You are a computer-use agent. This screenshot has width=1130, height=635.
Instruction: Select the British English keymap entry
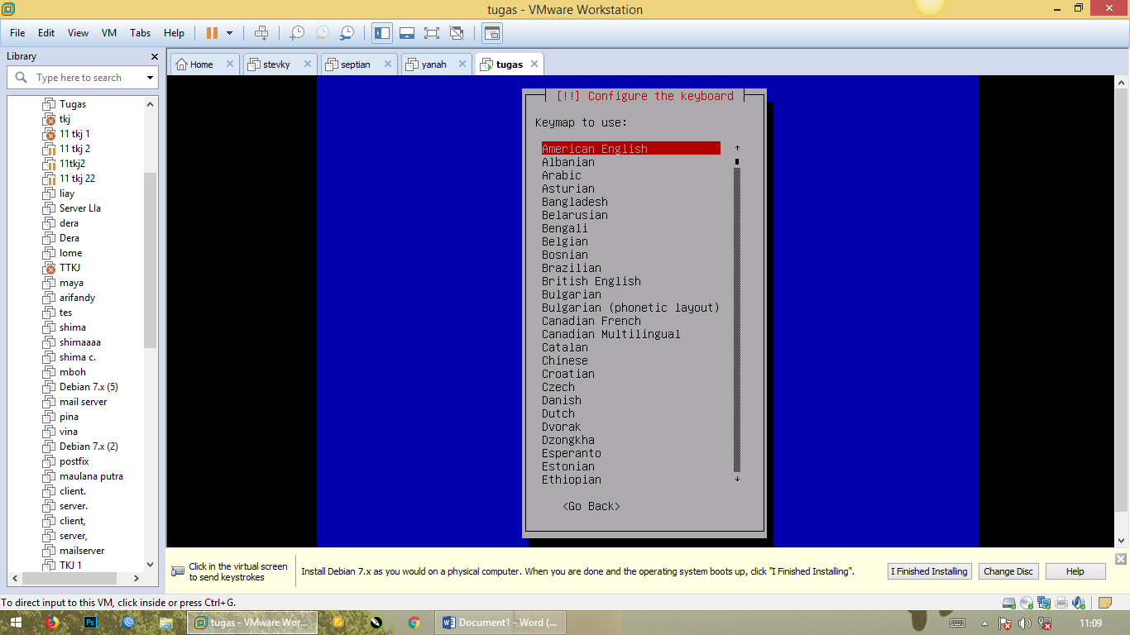coord(591,281)
